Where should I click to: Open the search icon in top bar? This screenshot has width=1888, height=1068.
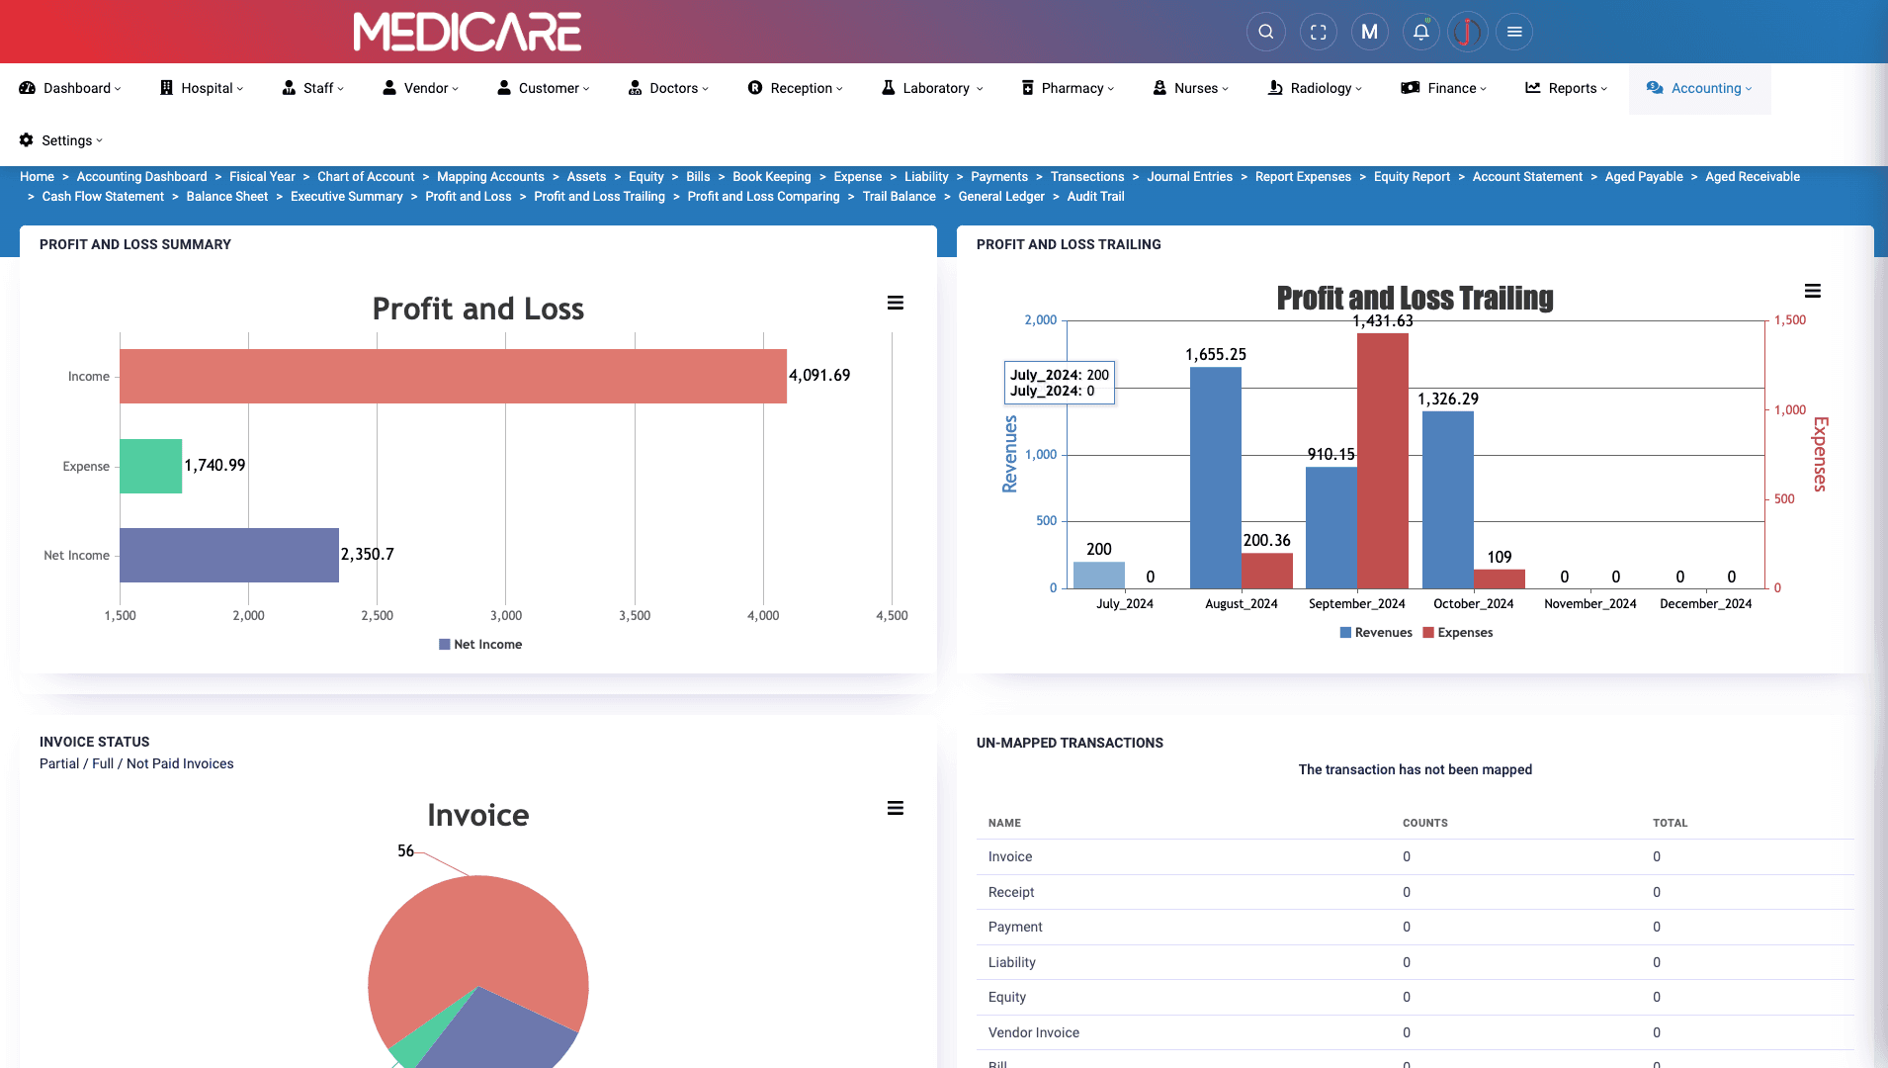1265,31
